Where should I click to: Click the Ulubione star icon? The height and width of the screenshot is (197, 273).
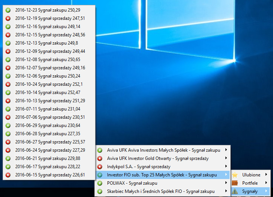point(235,175)
